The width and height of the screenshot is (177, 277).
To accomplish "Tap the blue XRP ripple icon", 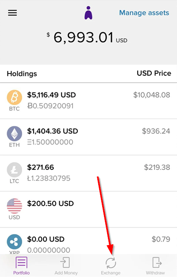I will pos(15,242).
